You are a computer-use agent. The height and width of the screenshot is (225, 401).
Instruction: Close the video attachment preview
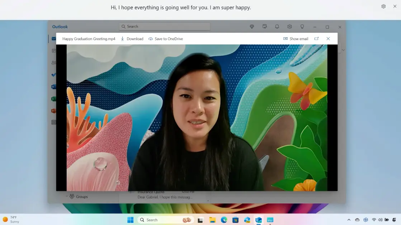[328, 39]
